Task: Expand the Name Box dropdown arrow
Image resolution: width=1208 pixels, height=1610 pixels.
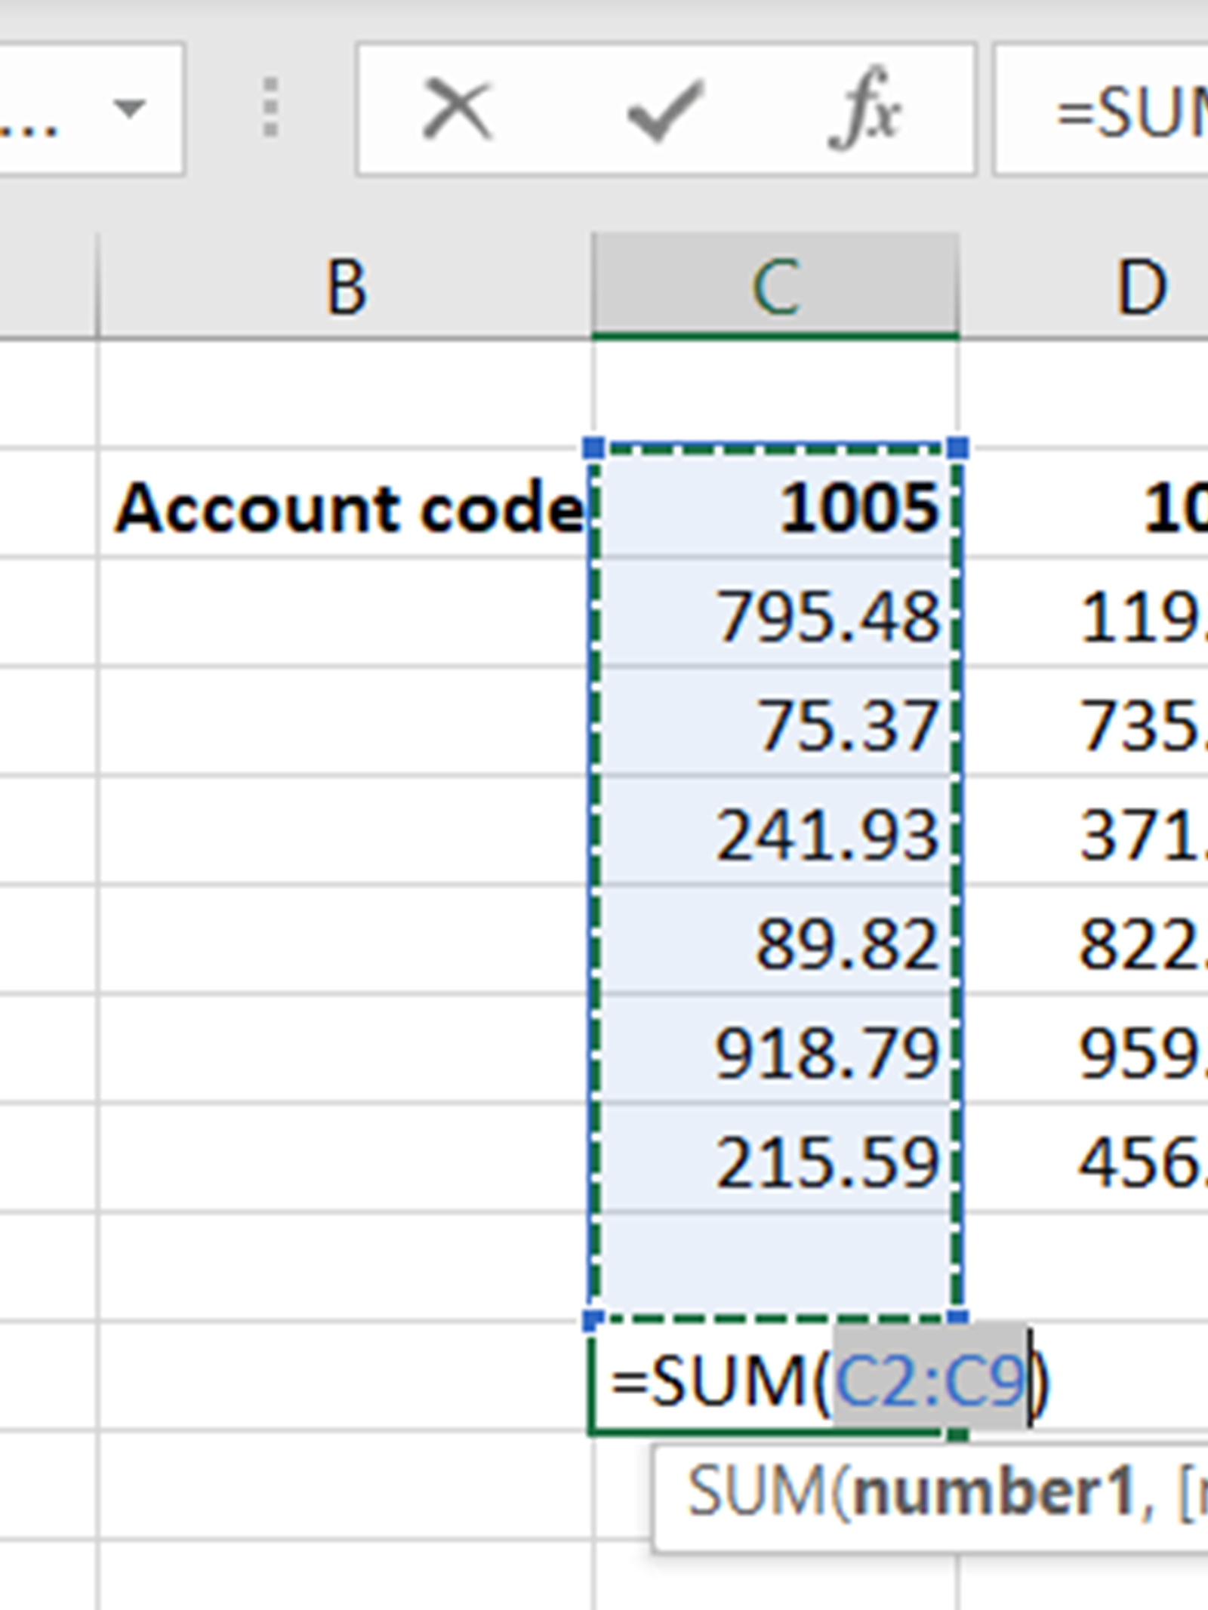Action: tap(129, 109)
